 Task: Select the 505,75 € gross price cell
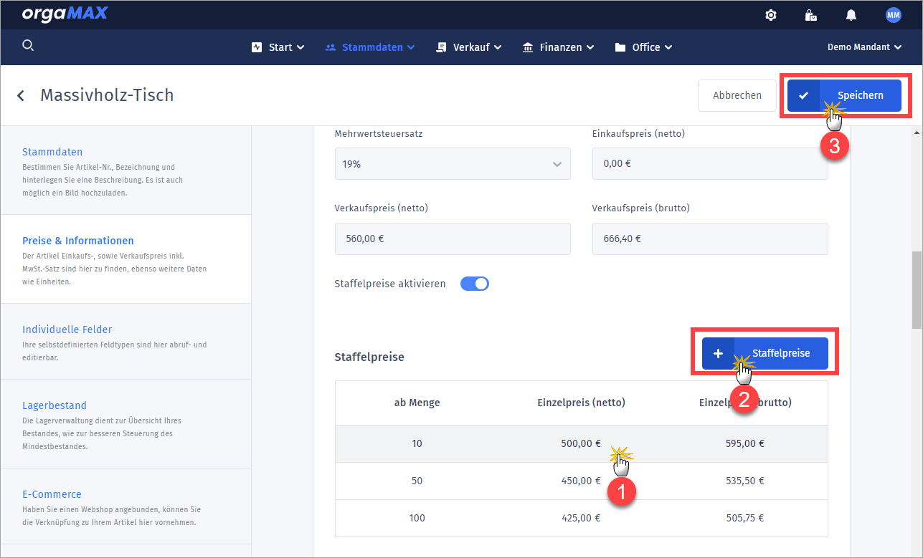pyautogui.click(x=745, y=518)
